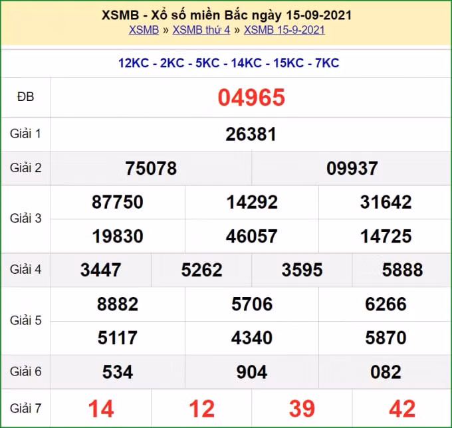
Task: Select Giải 6 number 534
Action: (x=118, y=372)
